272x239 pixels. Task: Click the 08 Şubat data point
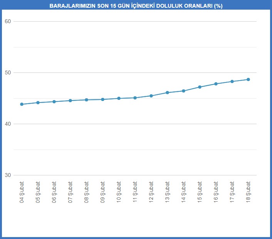click(86, 100)
